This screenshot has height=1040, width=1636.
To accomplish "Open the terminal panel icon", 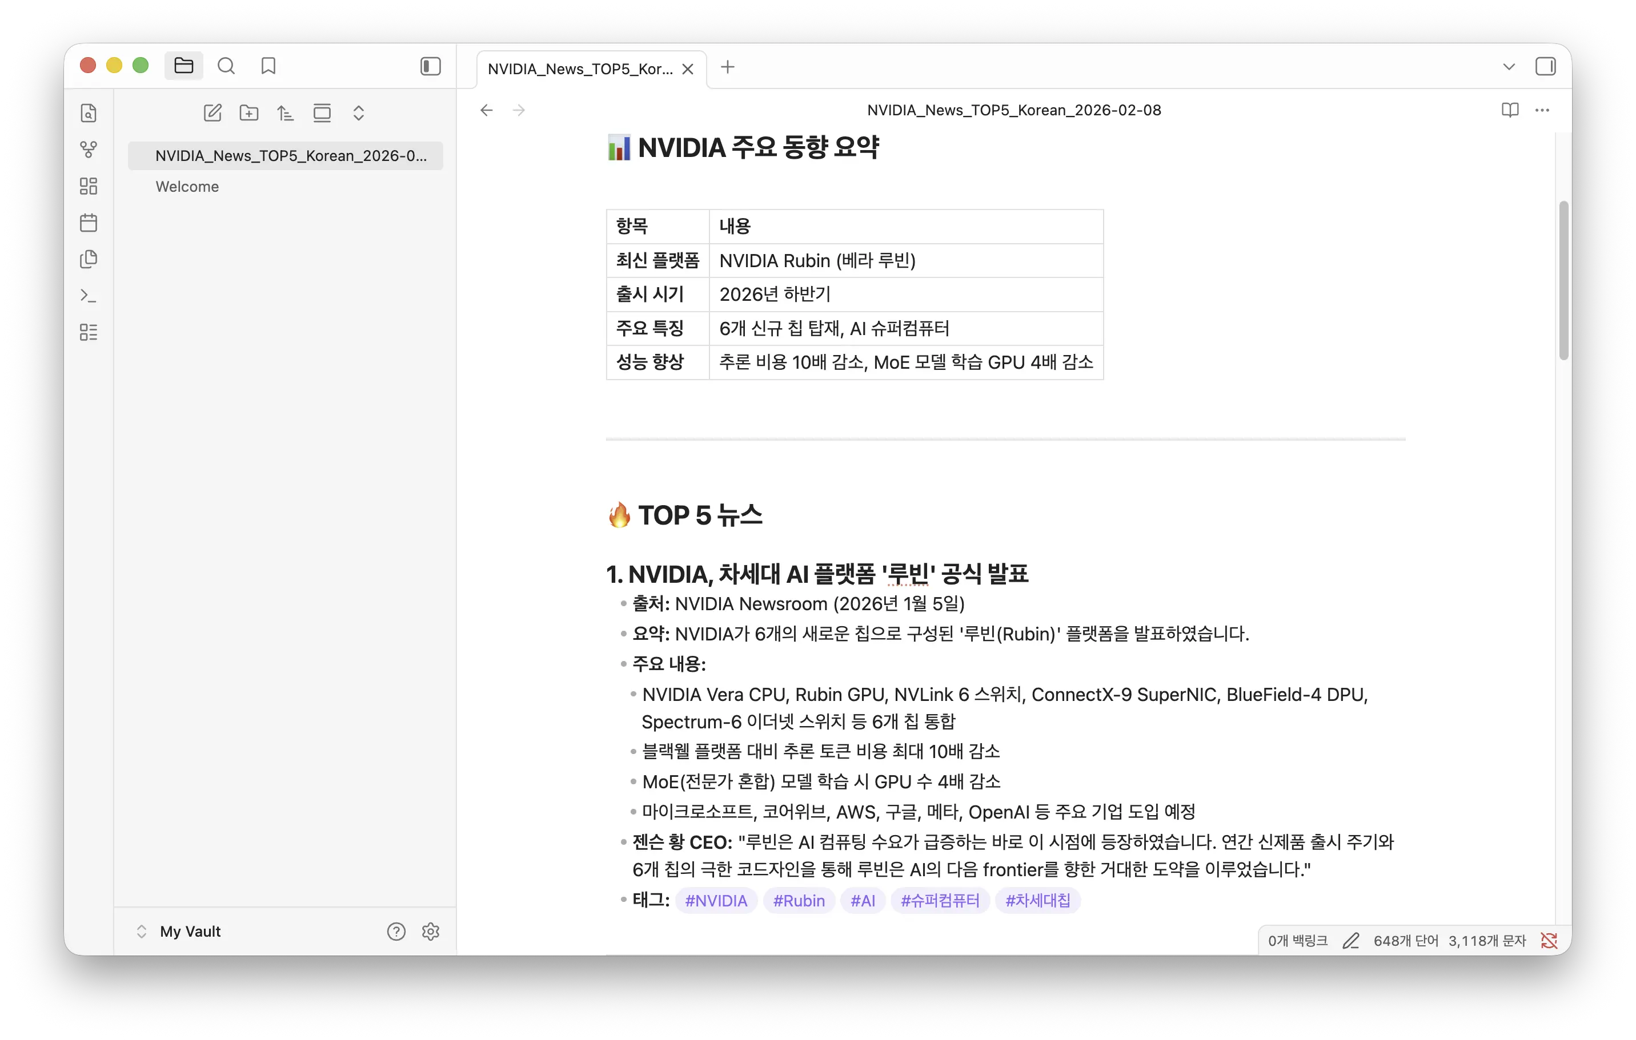I will tap(89, 295).
